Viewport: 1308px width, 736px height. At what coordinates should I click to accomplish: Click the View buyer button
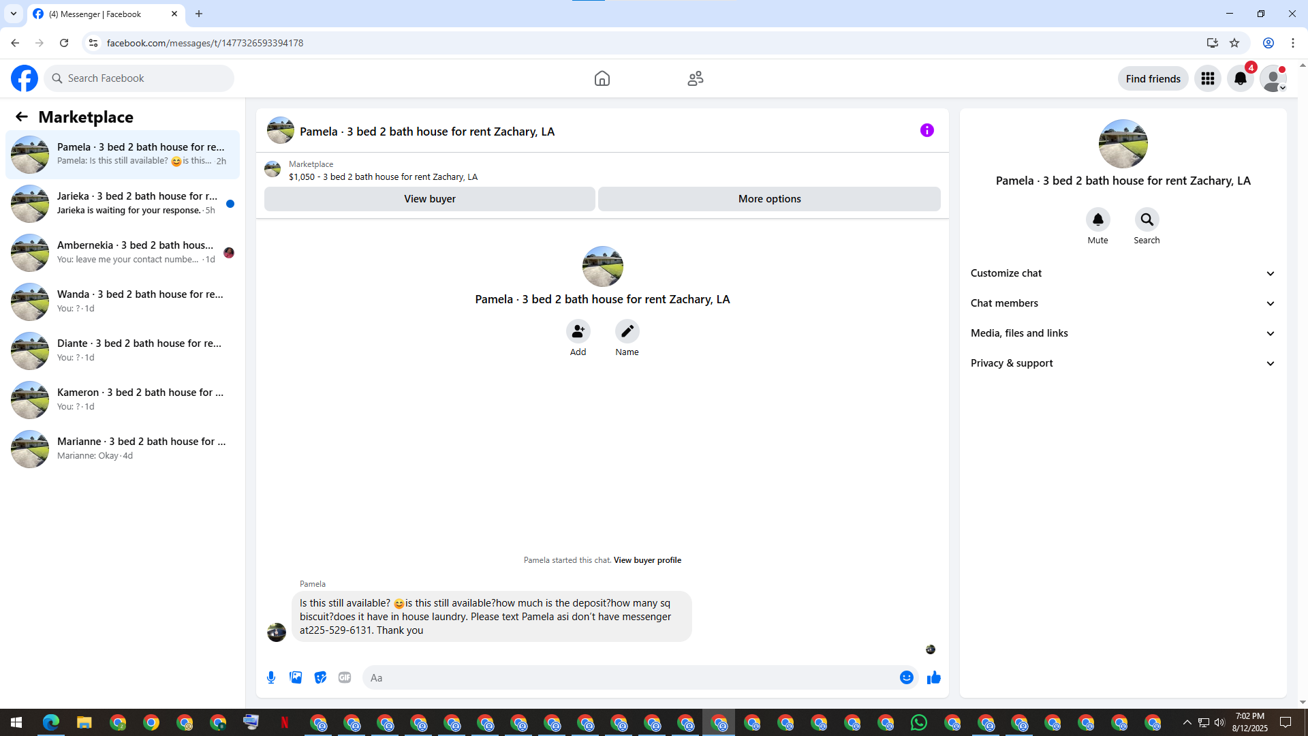coord(429,199)
